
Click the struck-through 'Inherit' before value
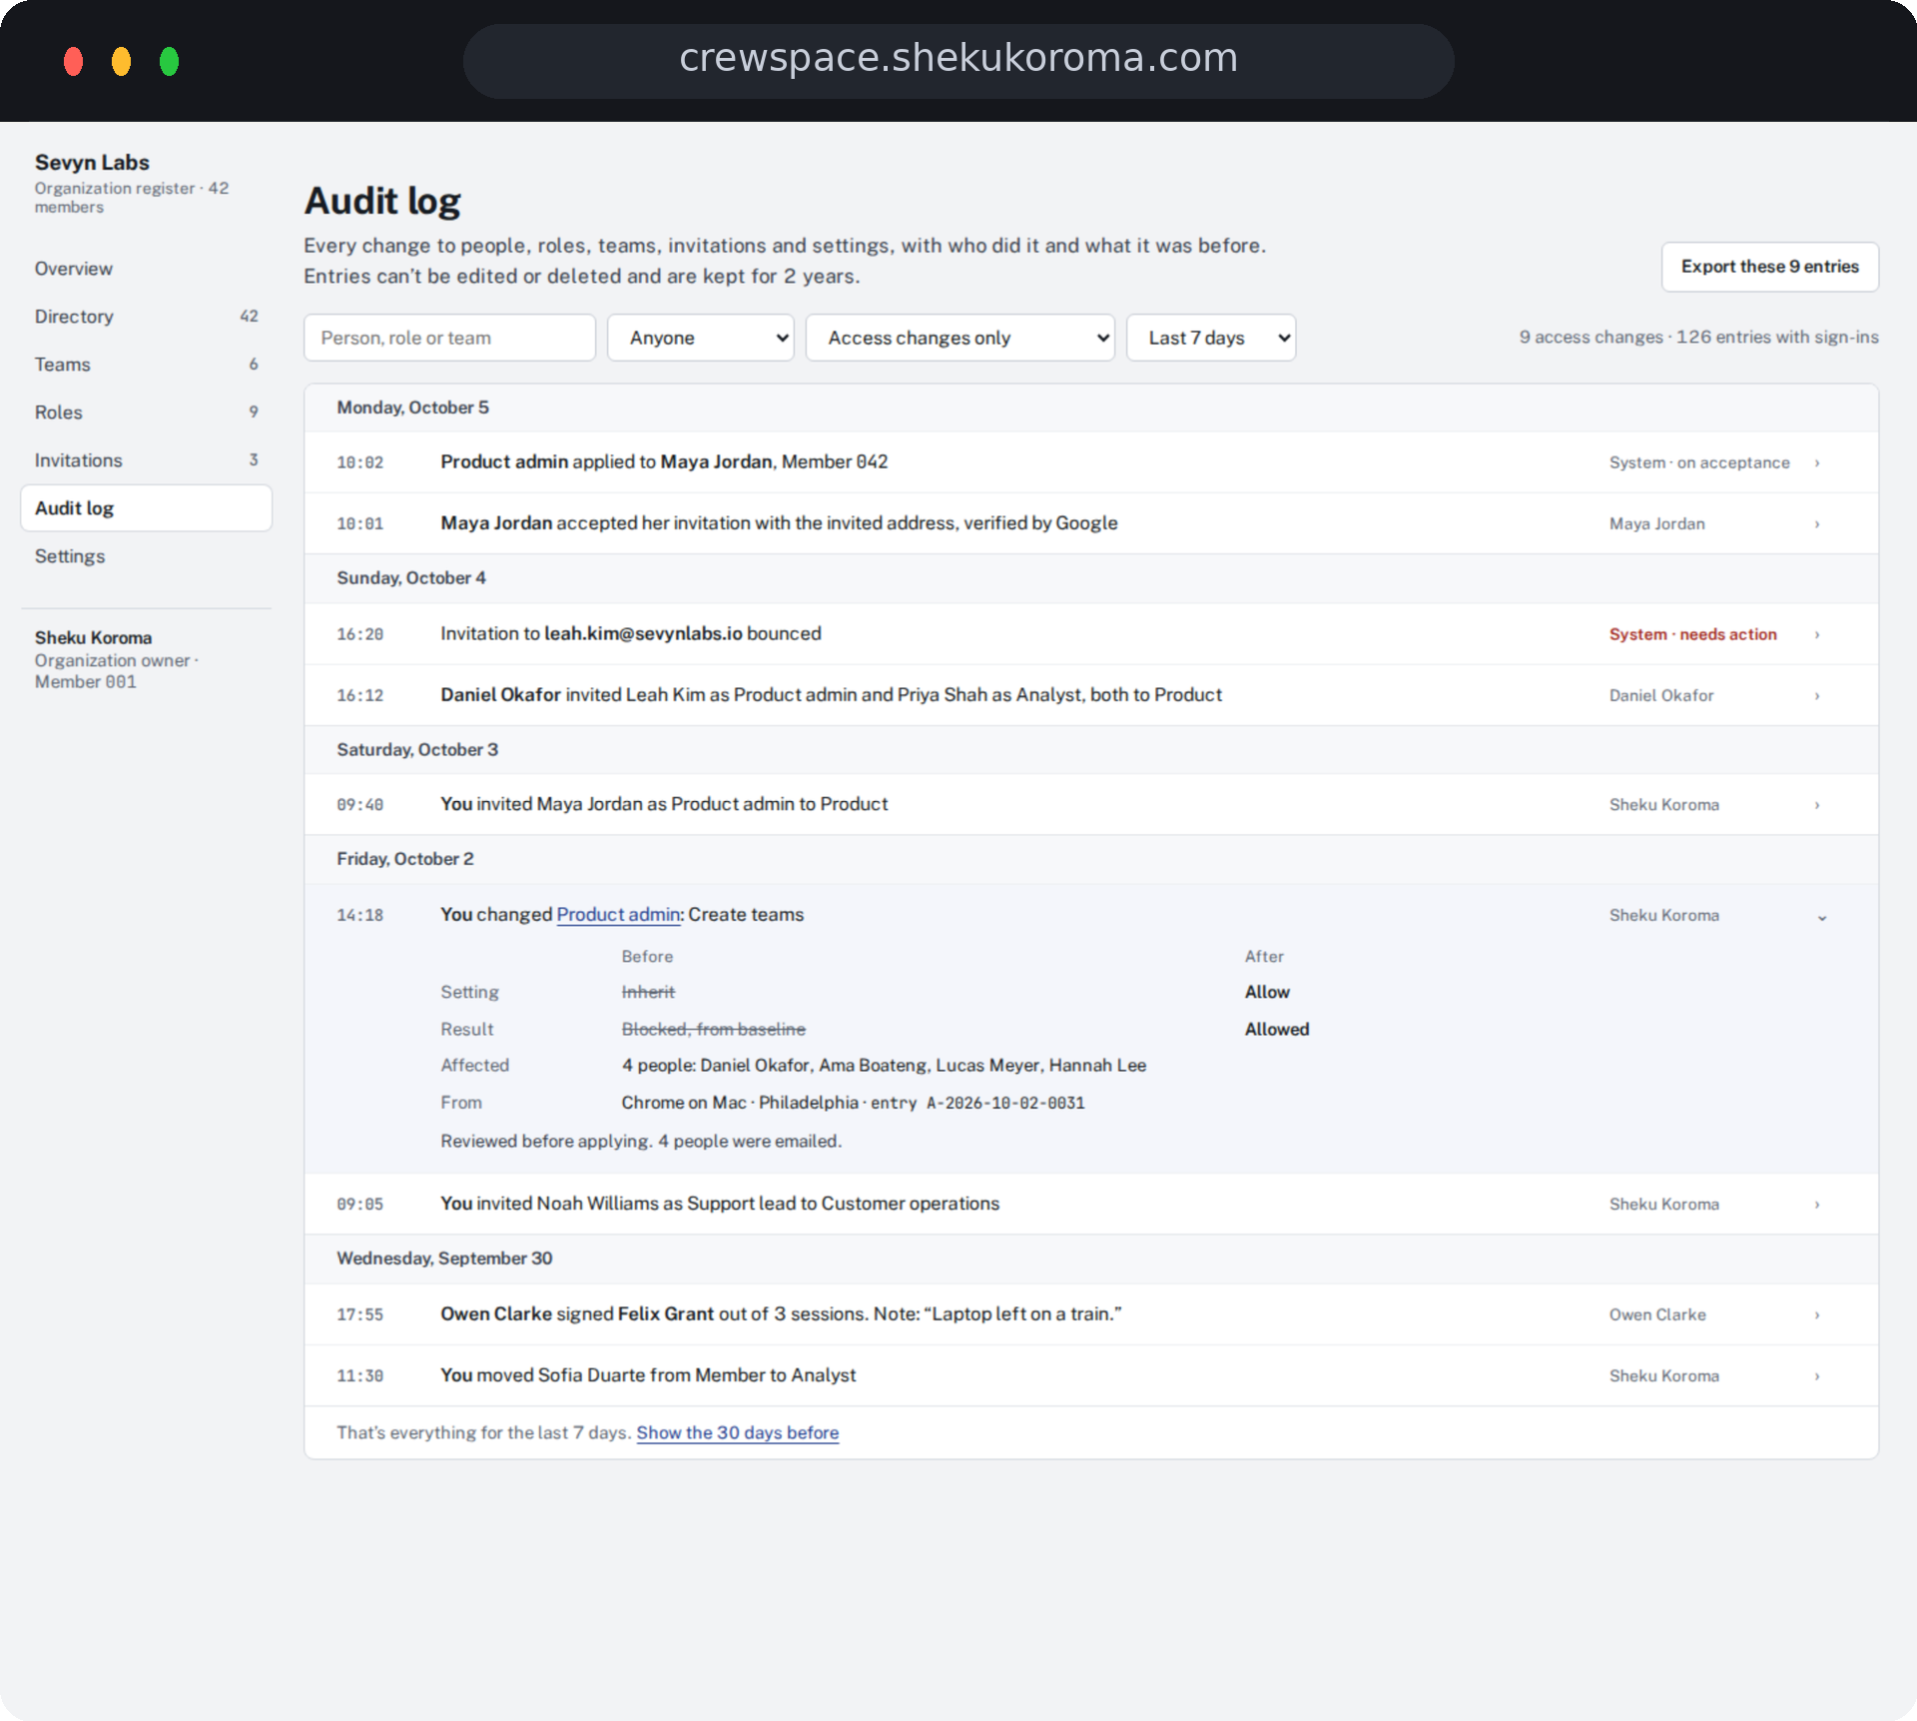click(648, 992)
